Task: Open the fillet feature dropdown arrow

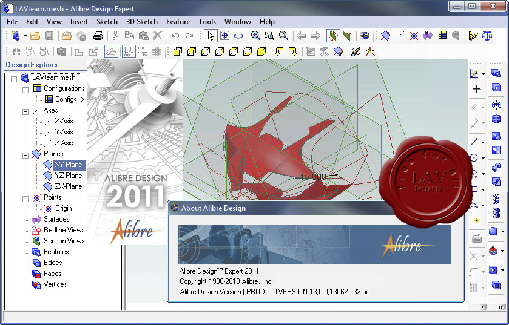Action: [502, 231]
